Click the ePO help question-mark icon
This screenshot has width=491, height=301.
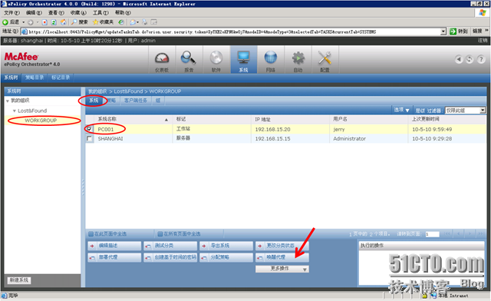point(481,59)
